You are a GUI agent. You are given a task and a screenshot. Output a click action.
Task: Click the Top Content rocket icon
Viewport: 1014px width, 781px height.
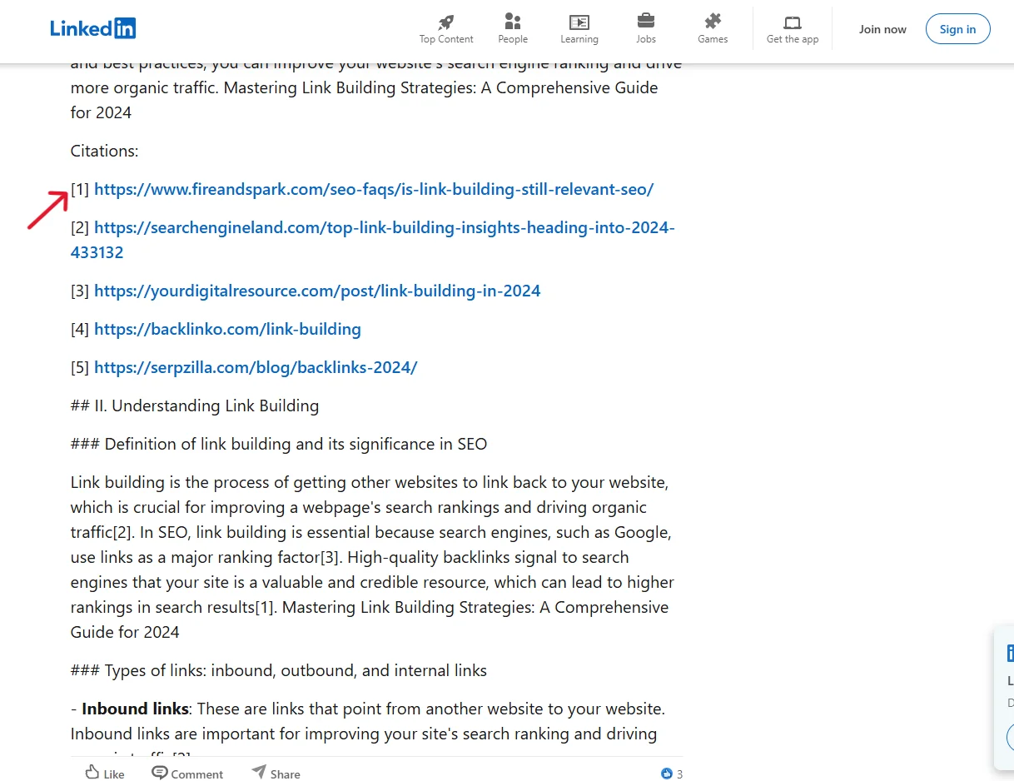click(x=445, y=23)
